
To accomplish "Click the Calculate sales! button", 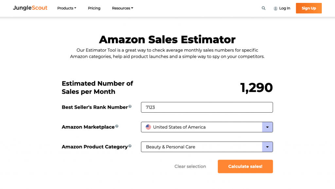I will (245, 166).
